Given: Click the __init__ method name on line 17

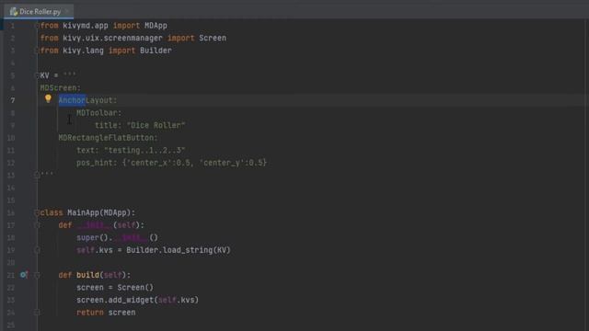Looking at the screenshot, I should [x=94, y=224].
